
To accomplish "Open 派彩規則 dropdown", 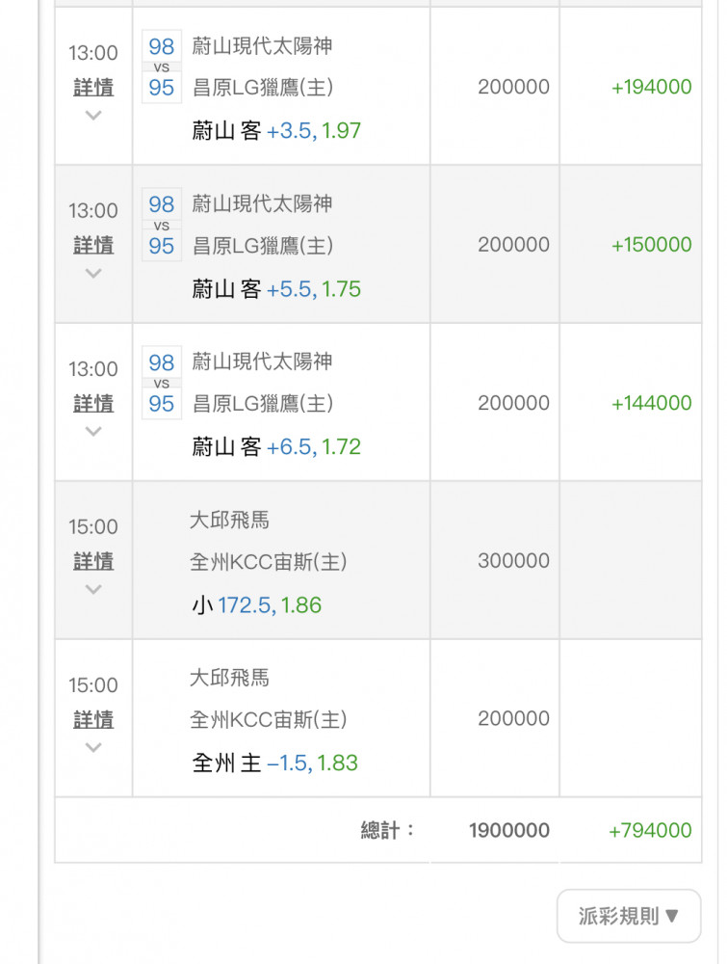I will 629,916.
